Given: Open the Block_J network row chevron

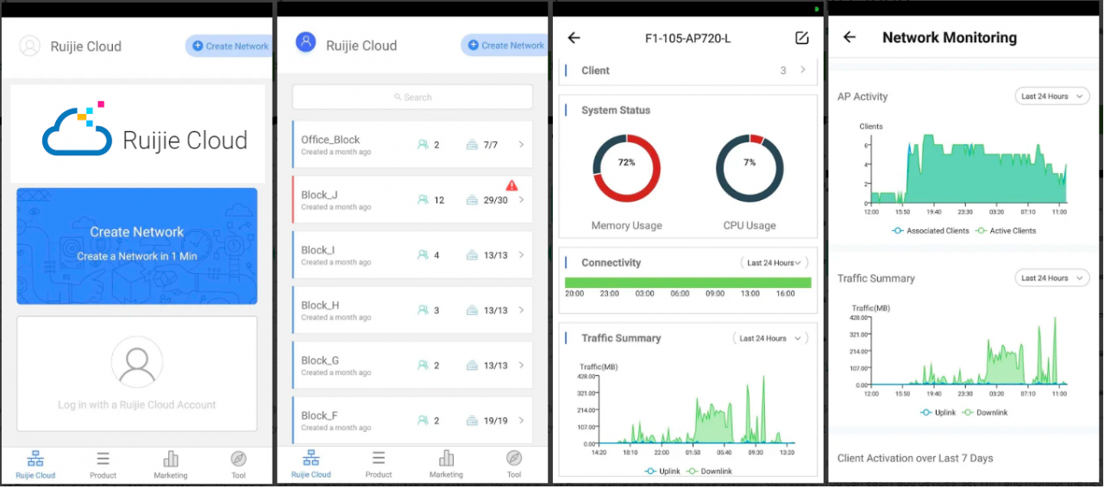Looking at the screenshot, I should [521, 200].
